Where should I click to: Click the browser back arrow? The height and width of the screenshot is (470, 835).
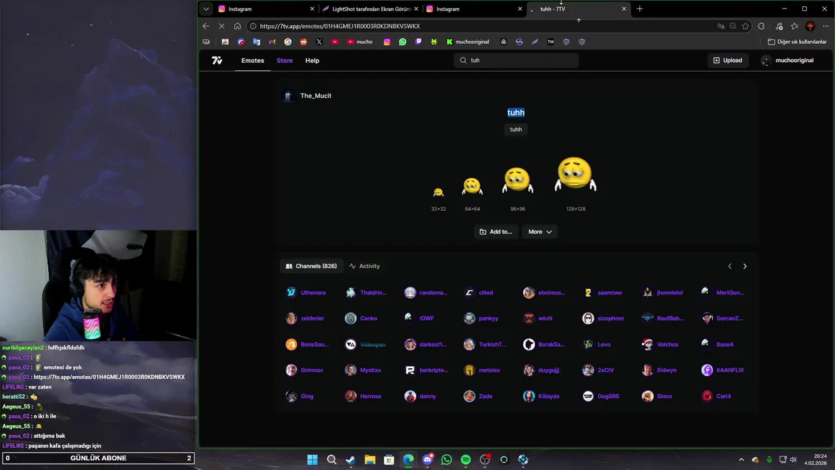click(206, 26)
